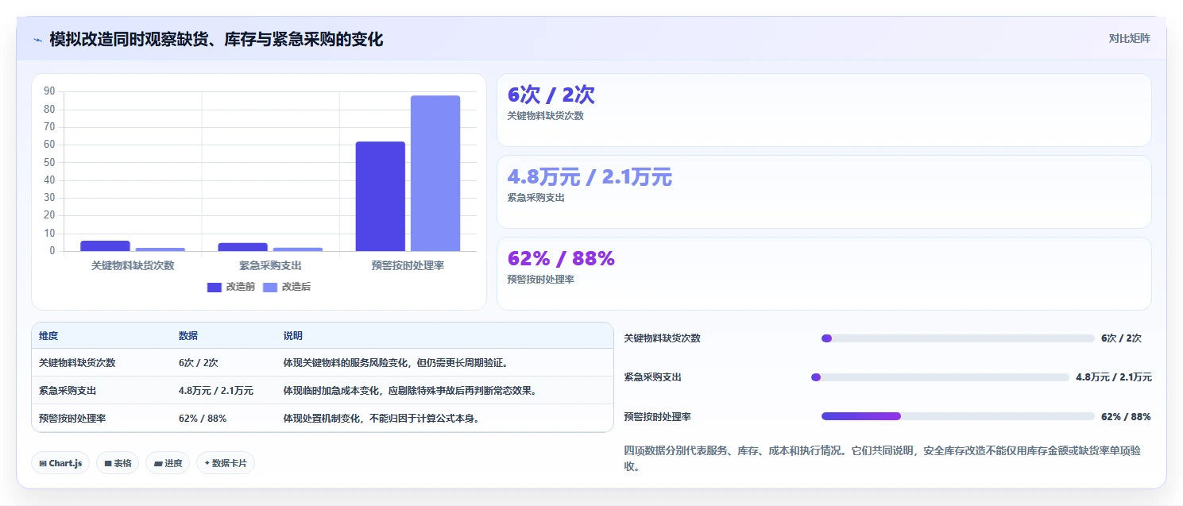Click the x-axis label 关键物料缺货次数 on the chart
Viewport: 1183px width, 506px height.
click(133, 265)
